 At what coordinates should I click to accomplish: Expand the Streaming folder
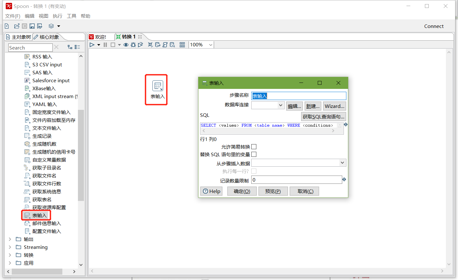coord(10,247)
